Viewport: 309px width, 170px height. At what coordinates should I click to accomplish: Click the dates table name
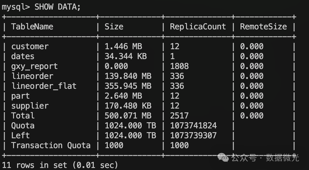point(23,56)
